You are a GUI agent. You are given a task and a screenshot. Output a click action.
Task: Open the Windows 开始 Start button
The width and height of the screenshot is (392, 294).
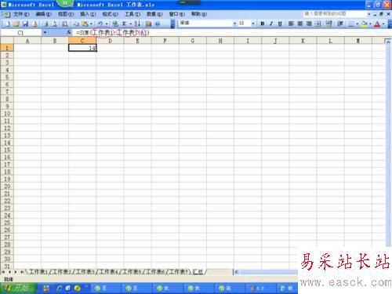click(x=18, y=289)
